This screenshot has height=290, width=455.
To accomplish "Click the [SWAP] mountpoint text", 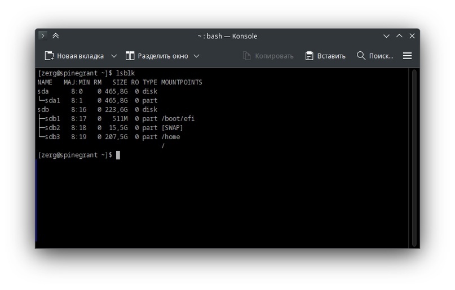I will 172,128.
